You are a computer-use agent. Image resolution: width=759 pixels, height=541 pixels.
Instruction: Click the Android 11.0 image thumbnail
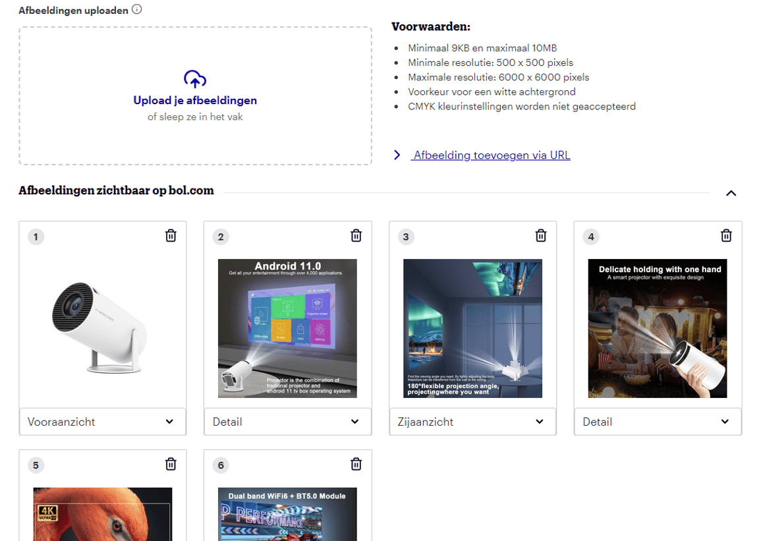tap(287, 327)
